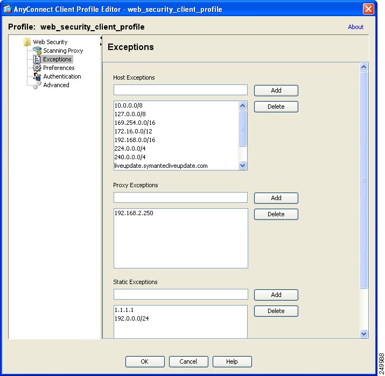The width and height of the screenshot is (385, 376).
Task: Select 192.0.0.0/24 static entry
Action: tap(180, 318)
